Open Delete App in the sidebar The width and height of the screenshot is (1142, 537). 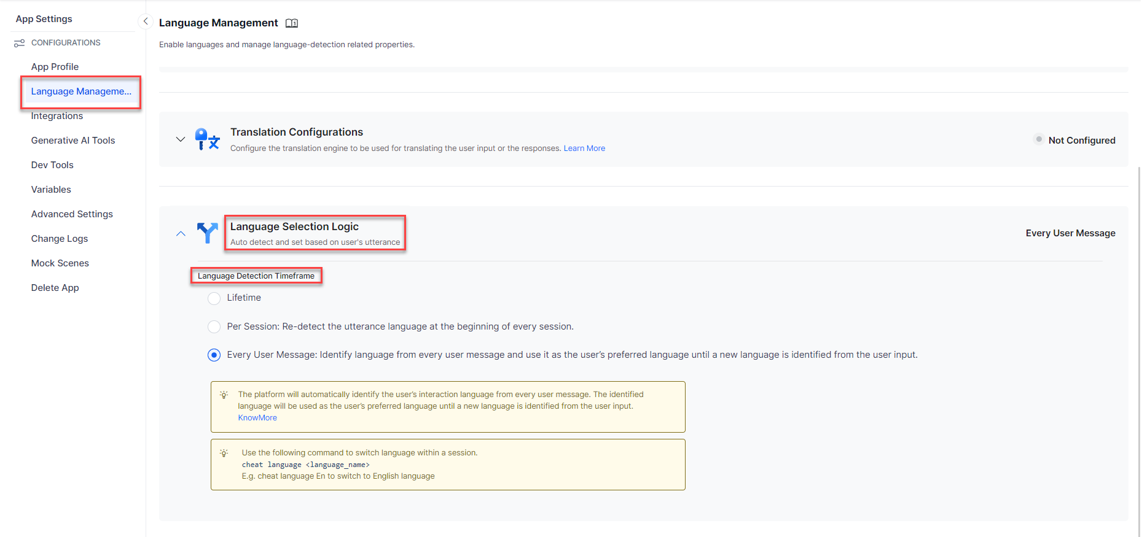point(55,288)
